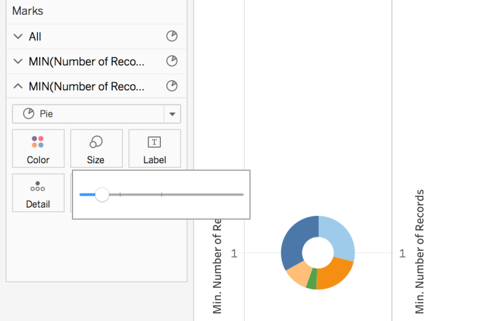Expand the All marks section chevron
This screenshot has height=321, width=500.
point(18,36)
